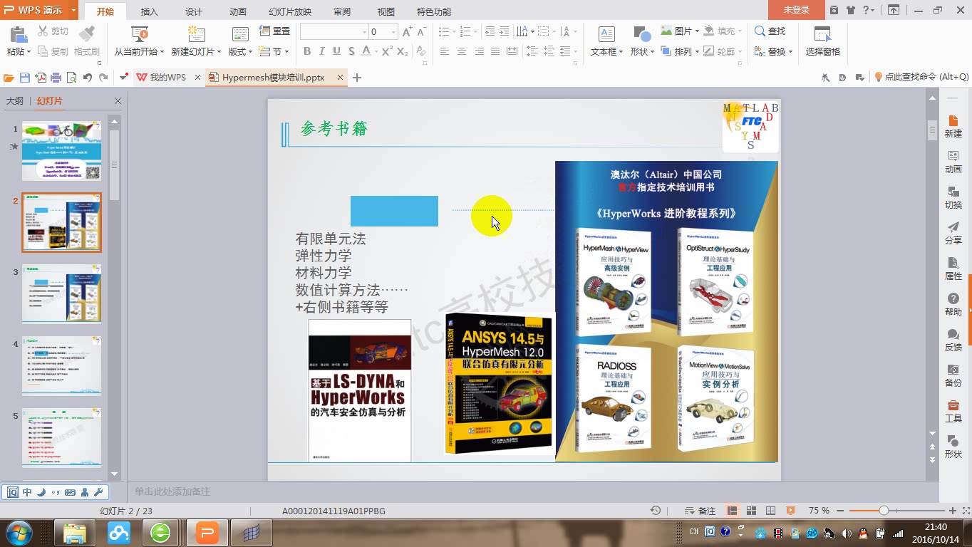The height and width of the screenshot is (547, 972).
Task: Click the Layout (版式) icon
Action: tap(240, 34)
